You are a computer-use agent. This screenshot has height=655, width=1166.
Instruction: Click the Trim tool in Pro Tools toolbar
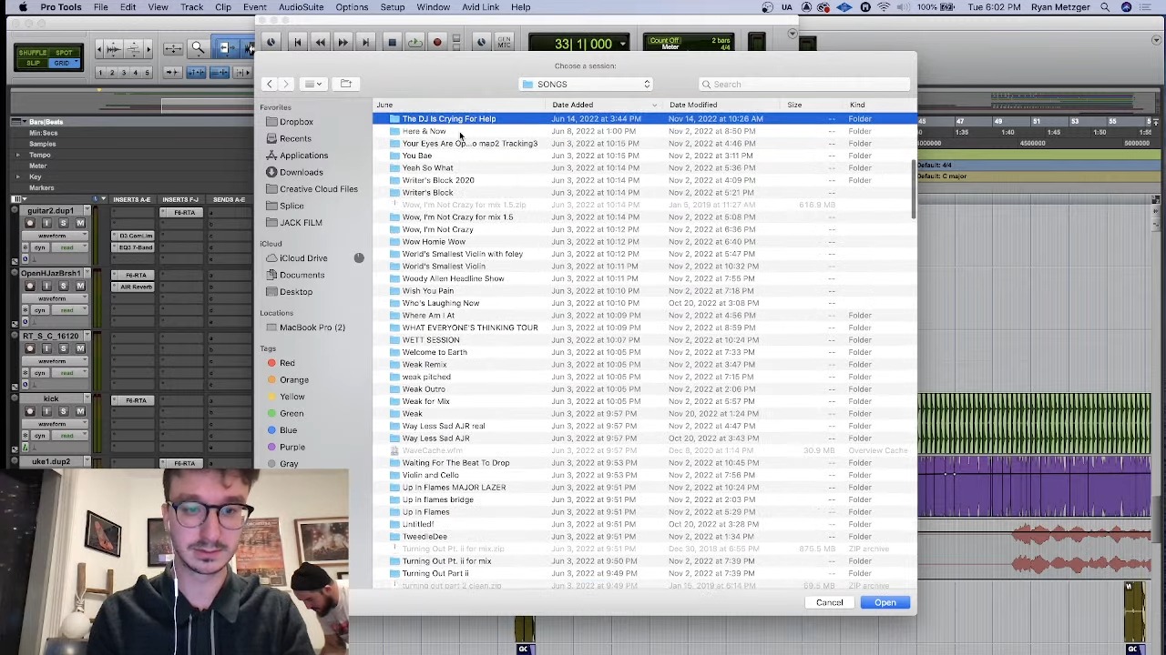pos(226,48)
